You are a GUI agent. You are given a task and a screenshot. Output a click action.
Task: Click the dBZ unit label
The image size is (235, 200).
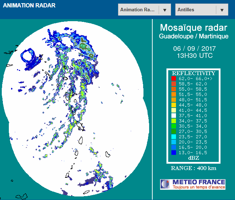(194, 158)
